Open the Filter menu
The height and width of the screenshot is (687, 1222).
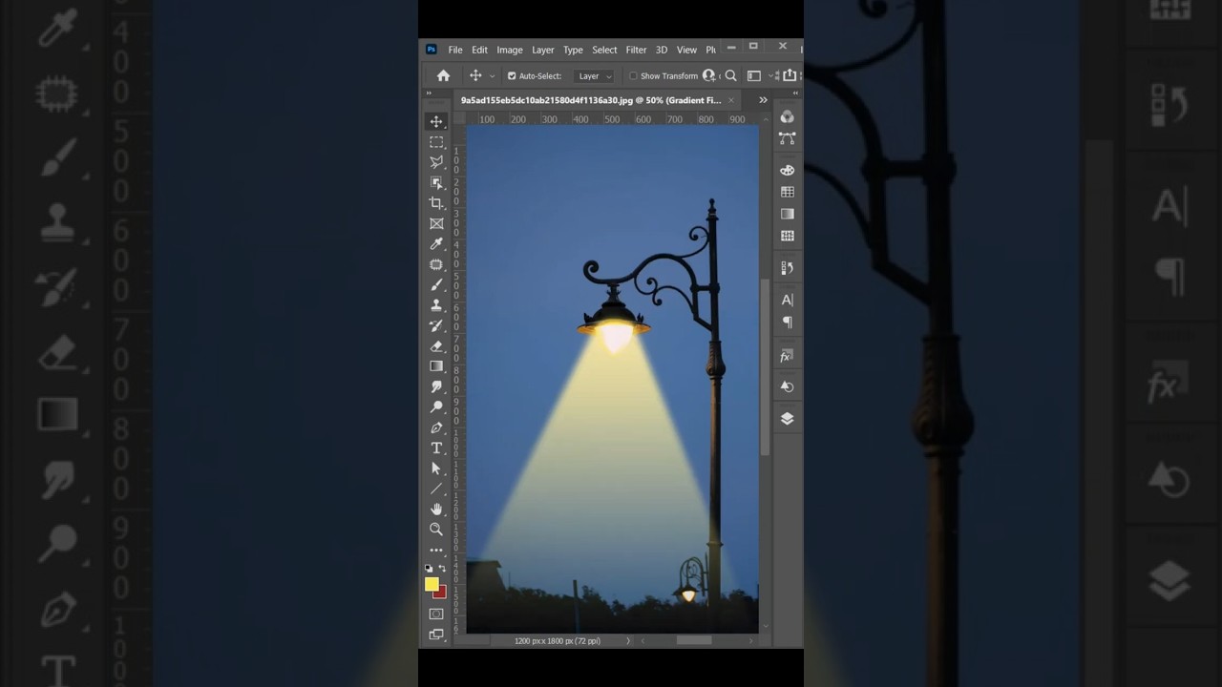636,50
